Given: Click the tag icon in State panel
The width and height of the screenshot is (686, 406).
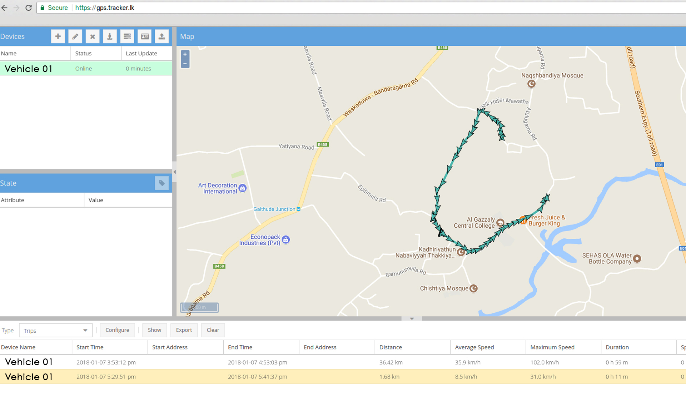Looking at the screenshot, I should pyautogui.click(x=162, y=183).
